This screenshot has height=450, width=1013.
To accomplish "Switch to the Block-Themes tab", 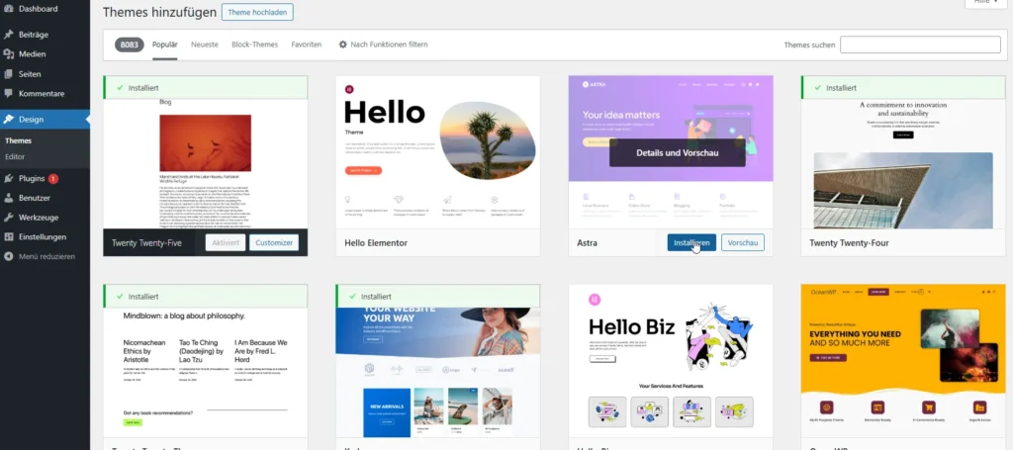I will [254, 45].
